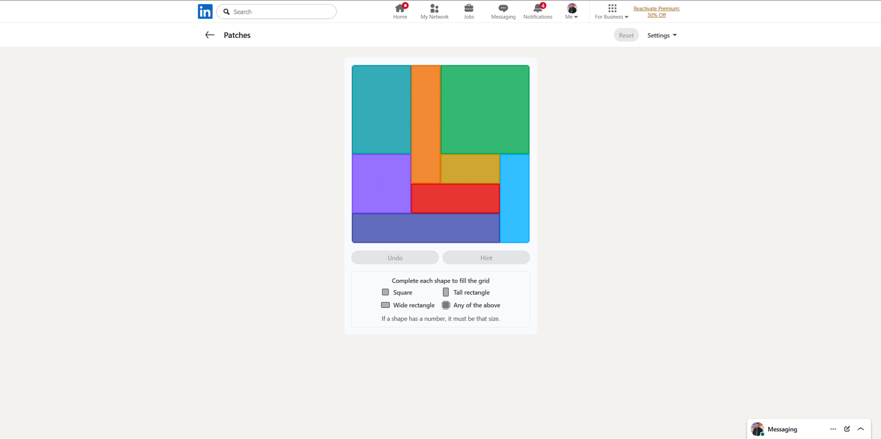Select the red patch in the grid

[455, 198]
